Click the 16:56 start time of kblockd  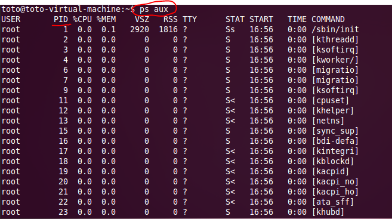(261, 161)
